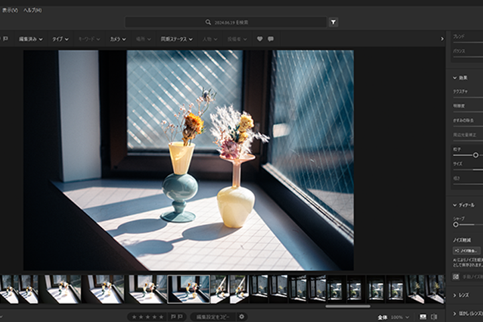The image size is (483, 322).
Task: Click the テクスチャ slider track
Action: point(468,97)
